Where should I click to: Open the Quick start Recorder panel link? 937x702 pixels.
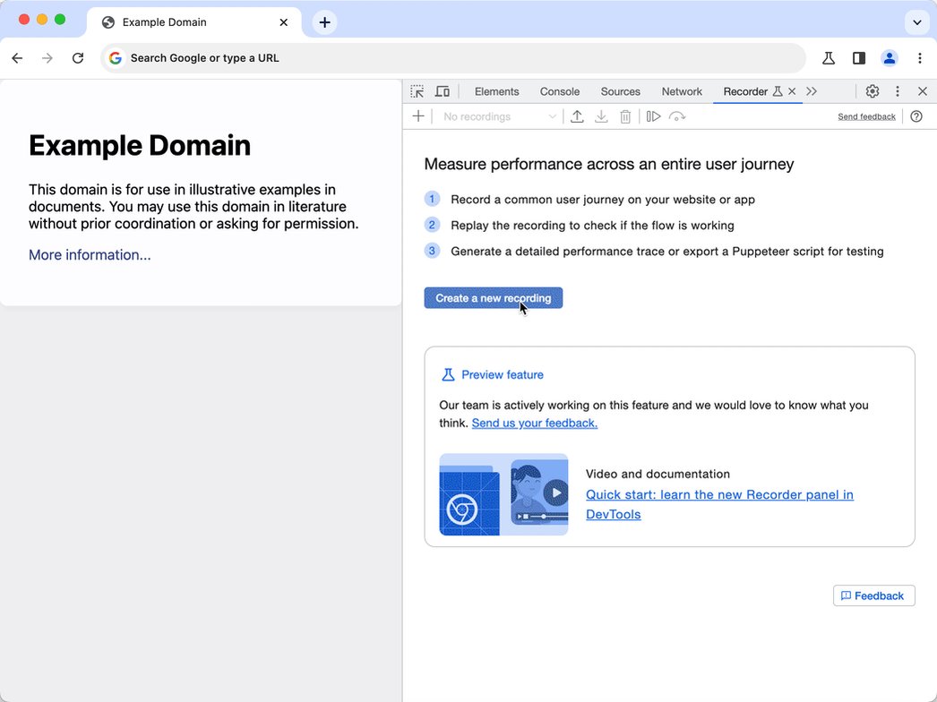pyautogui.click(x=719, y=504)
